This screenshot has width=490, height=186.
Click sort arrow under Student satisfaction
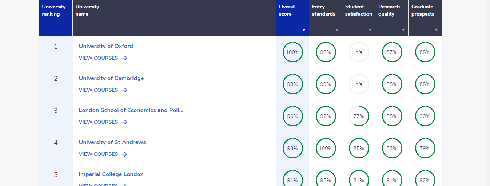click(x=370, y=30)
